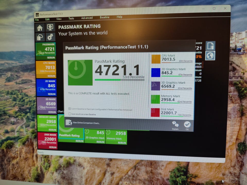
Task: Enable Save results as a new Baseline
Action: (70, 114)
